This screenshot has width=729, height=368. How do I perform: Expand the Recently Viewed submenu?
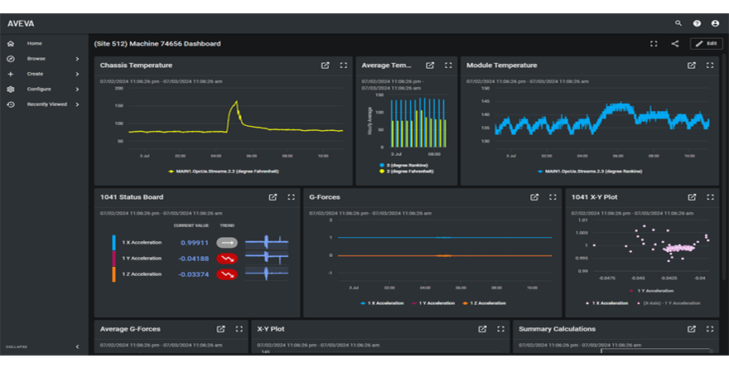[x=77, y=104]
